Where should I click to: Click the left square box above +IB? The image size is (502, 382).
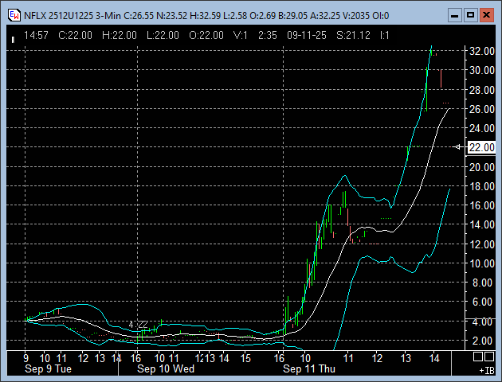coord(477,357)
